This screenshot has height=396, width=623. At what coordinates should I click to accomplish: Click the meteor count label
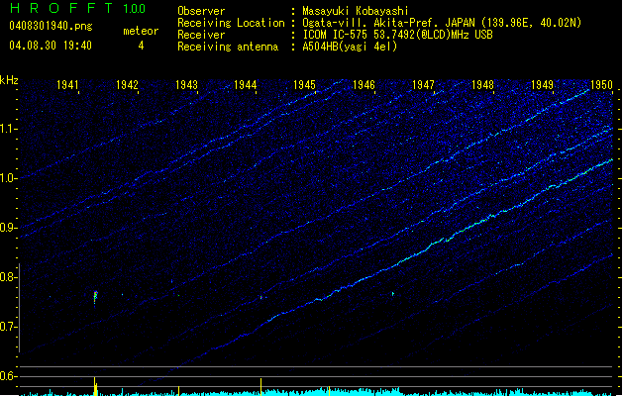tap(141, 31)
